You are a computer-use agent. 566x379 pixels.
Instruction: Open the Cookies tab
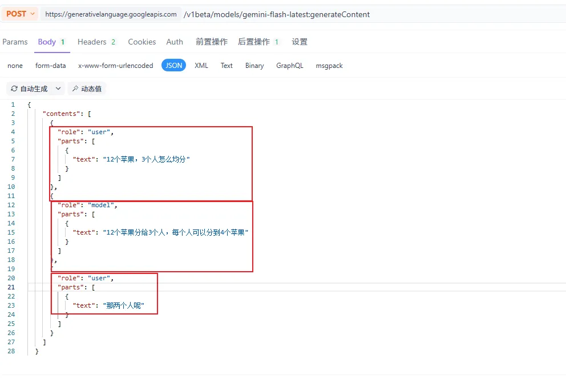tap(141, 42)
